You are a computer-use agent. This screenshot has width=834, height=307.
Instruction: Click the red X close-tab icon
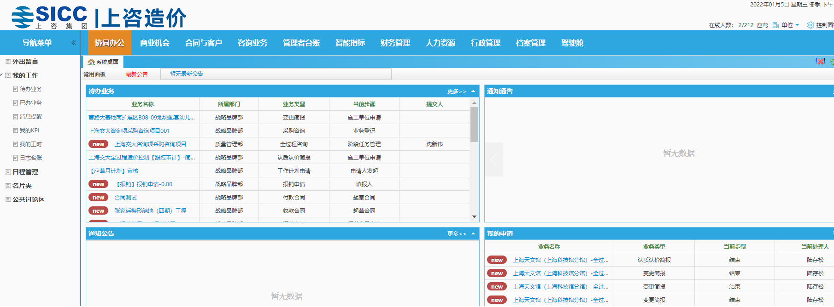(x=821, y=62)
